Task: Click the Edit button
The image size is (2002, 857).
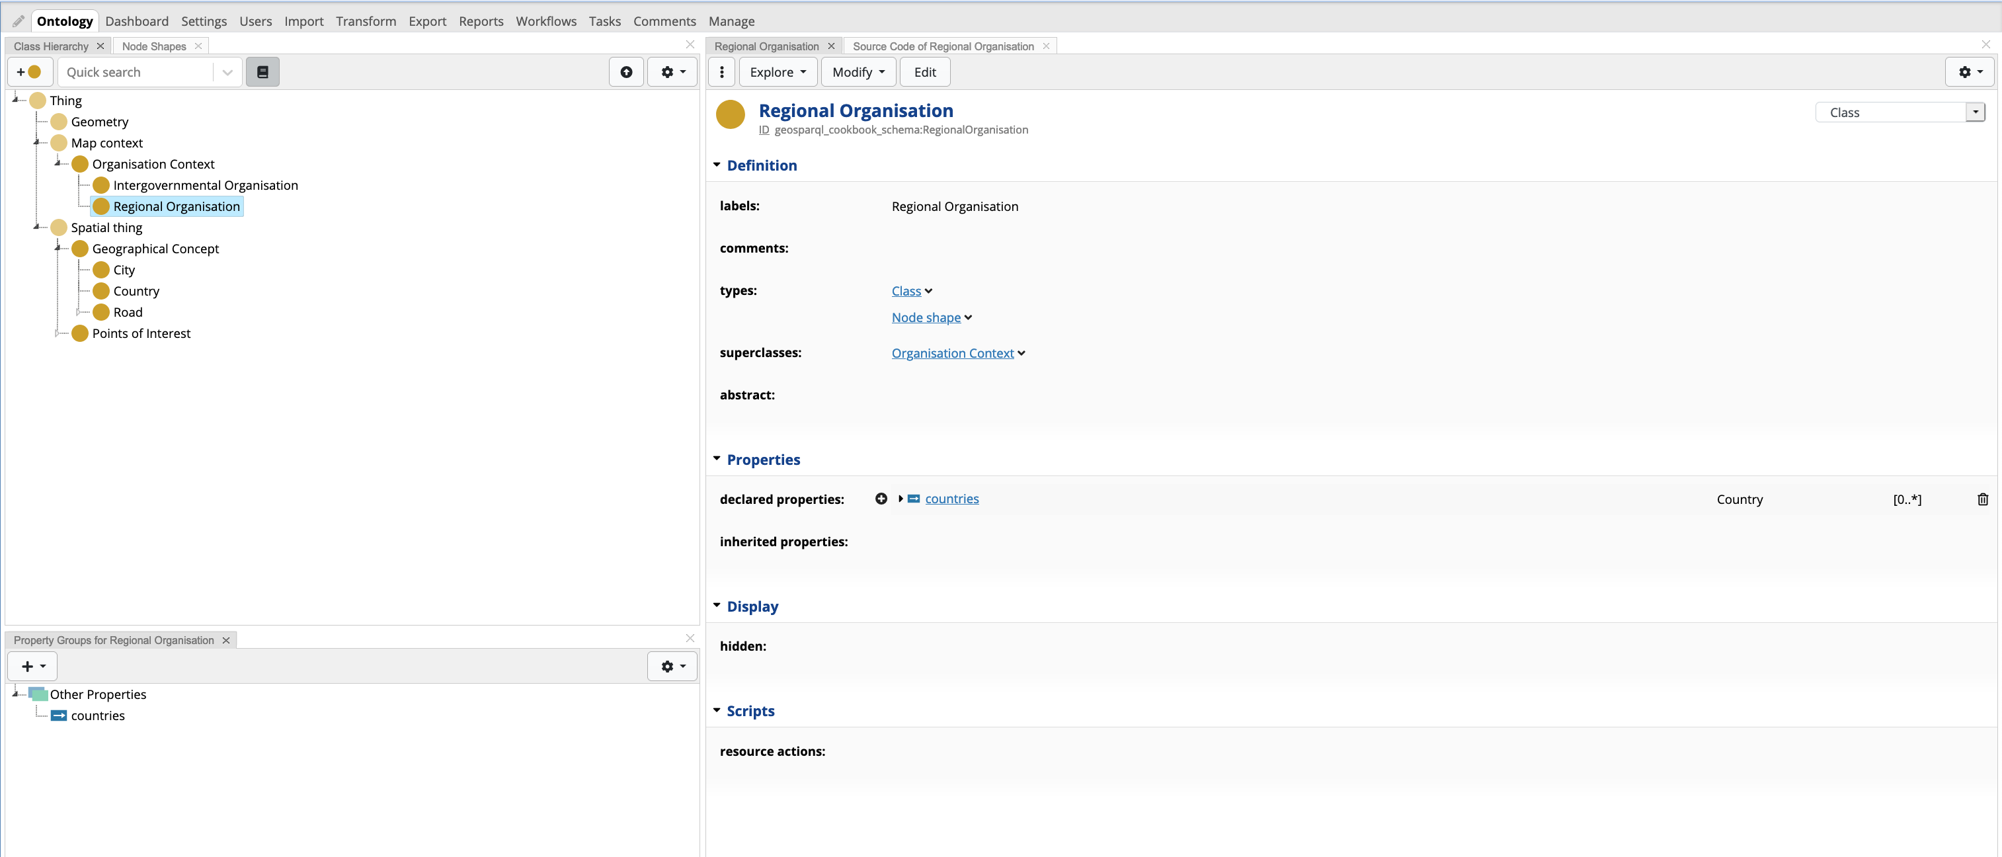Action: (x=924, y=71)
